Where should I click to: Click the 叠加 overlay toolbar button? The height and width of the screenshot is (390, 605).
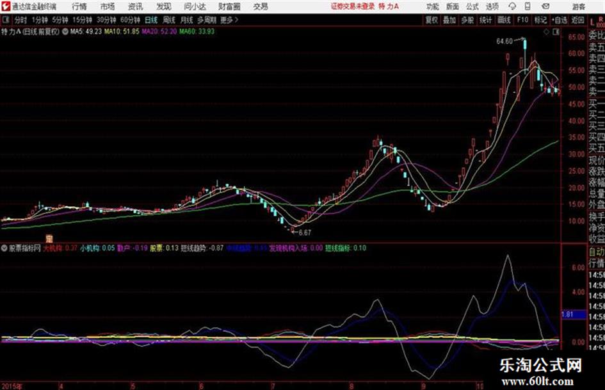pyautogui.click(x=449, y=20)
